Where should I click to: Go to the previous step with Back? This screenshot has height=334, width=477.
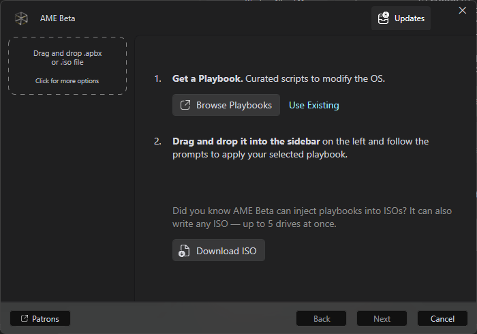(322, 318)
